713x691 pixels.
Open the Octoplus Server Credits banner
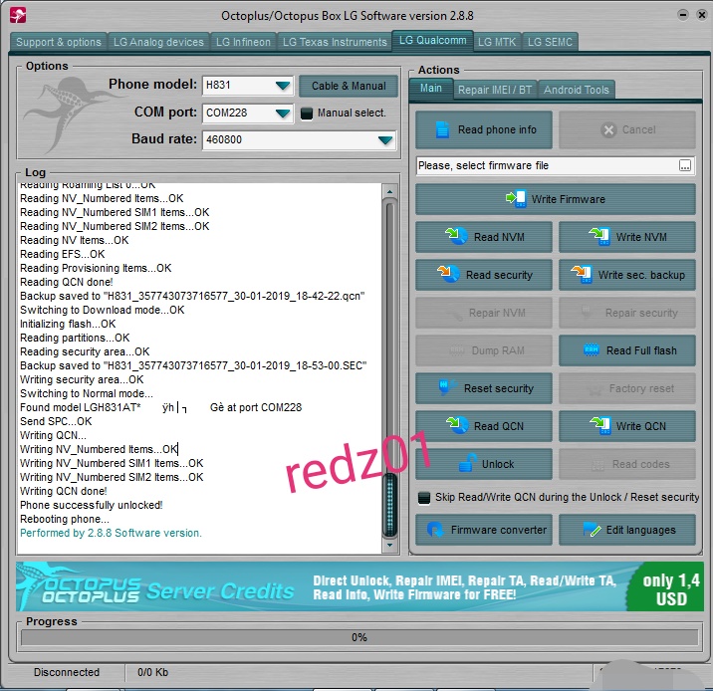coord(359,586)
